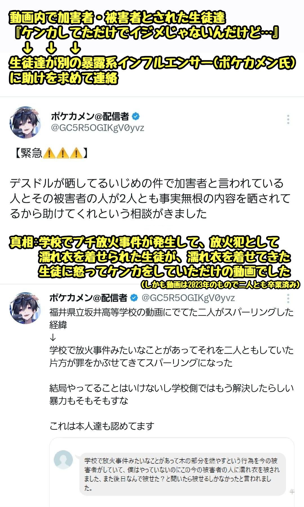Click the line これは本人達も認めてます
This screenshot has width=304, height=507.
[102, 426]
